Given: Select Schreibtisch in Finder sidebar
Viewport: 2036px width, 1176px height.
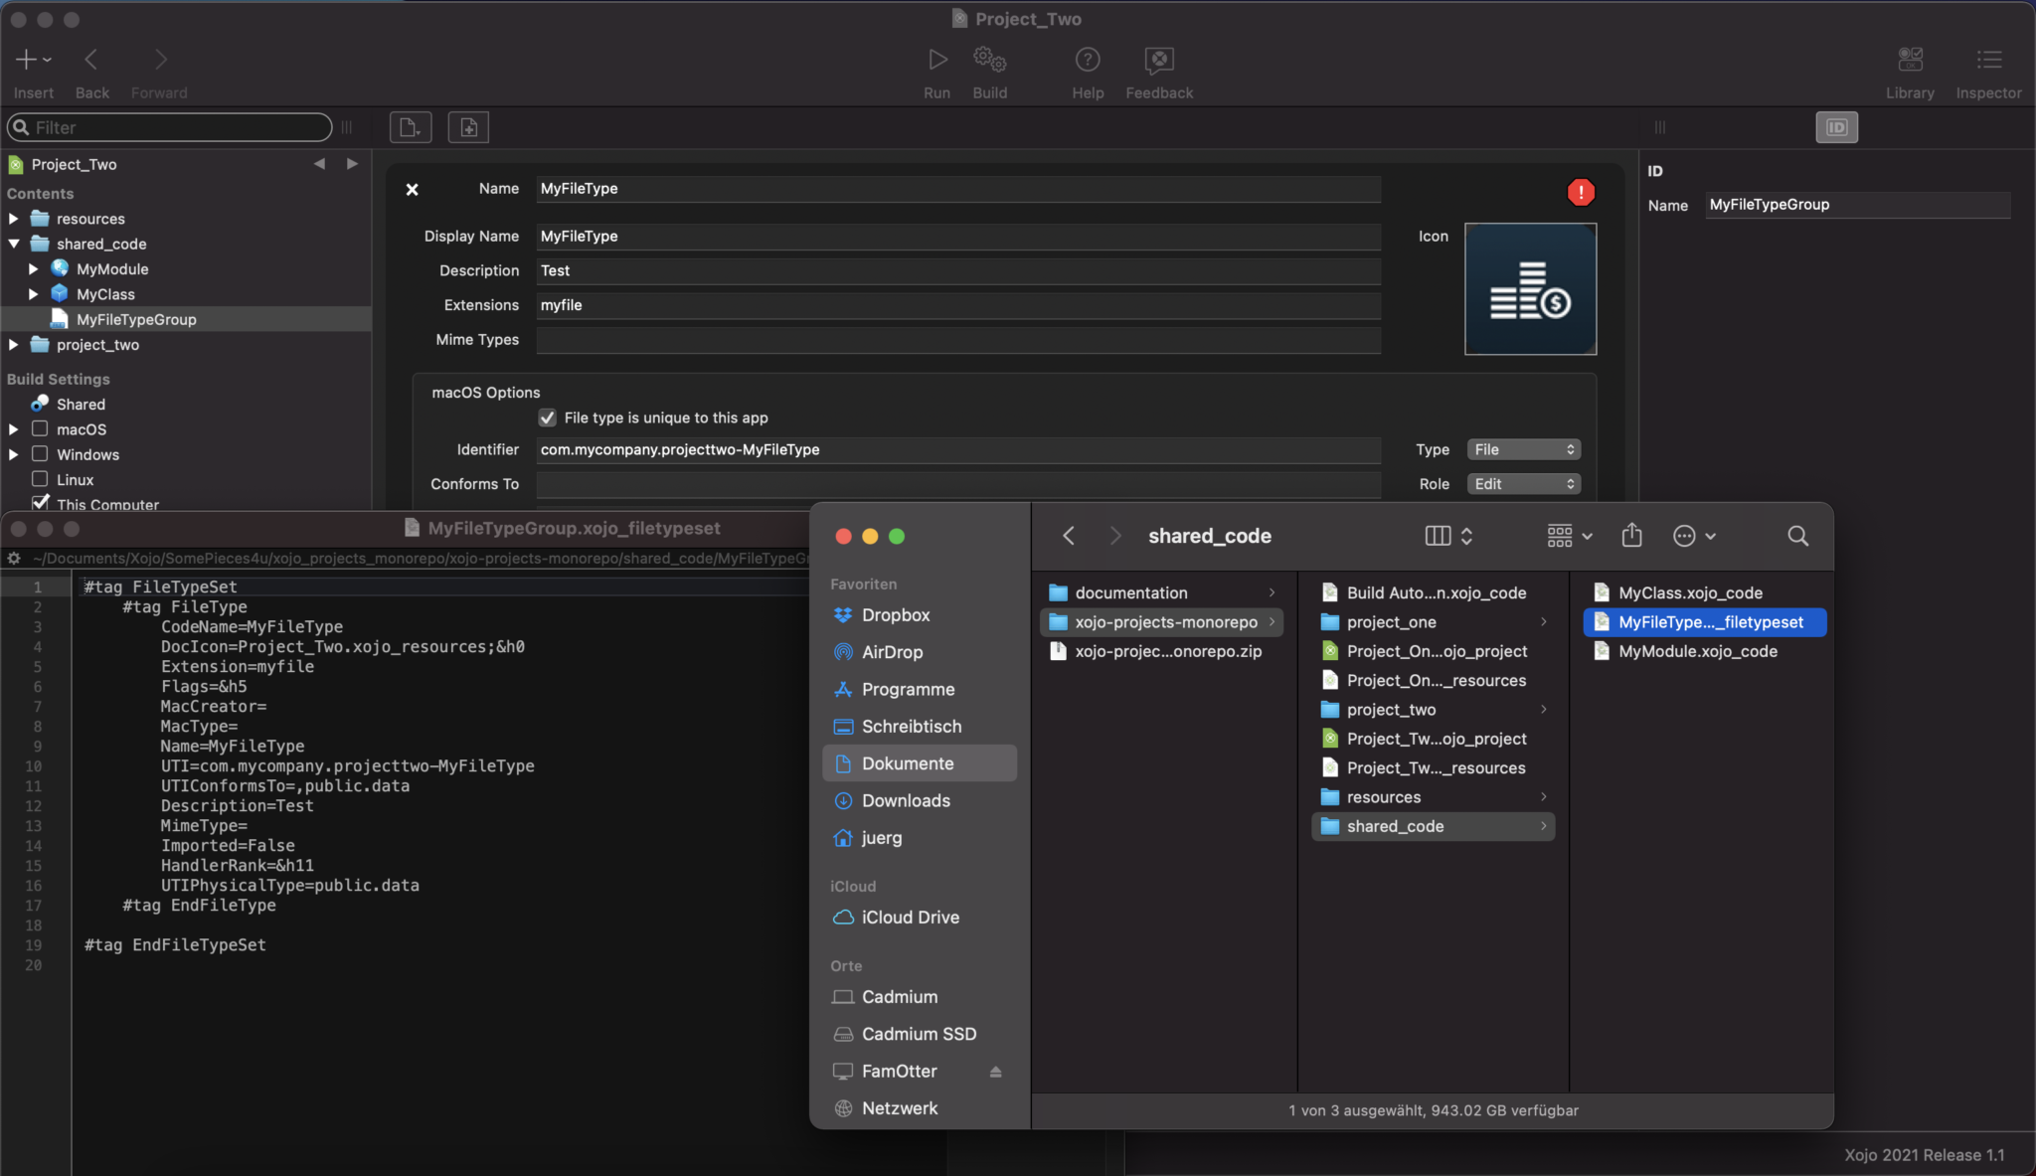Looking at the screenshot, I should [x=920, y=727].
